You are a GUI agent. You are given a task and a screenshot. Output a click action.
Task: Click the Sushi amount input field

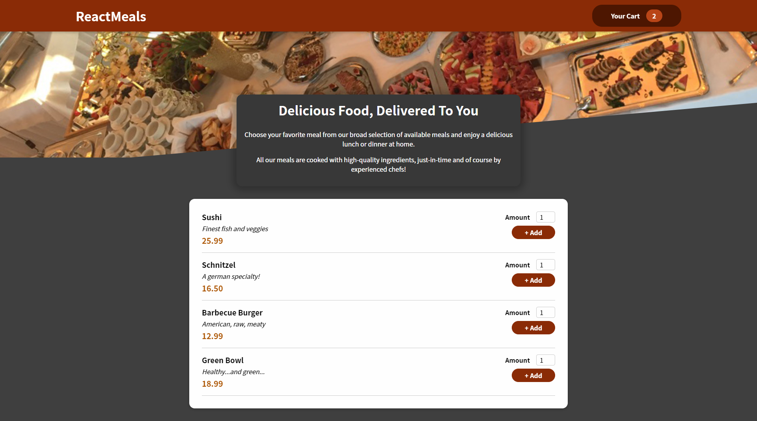click(545, 217)
